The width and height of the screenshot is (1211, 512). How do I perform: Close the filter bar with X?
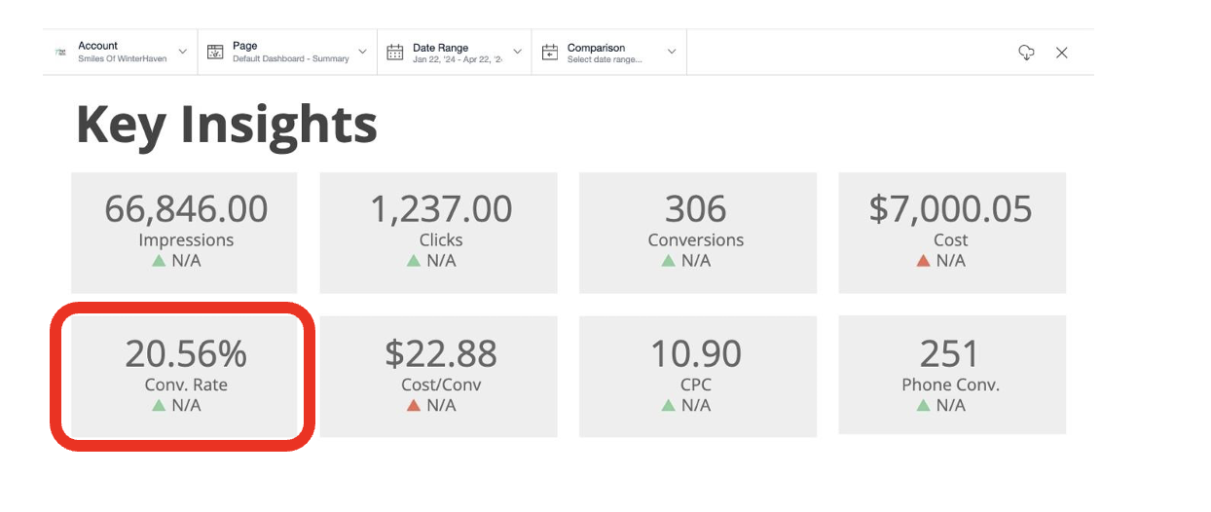click(x=1061, y=53)
